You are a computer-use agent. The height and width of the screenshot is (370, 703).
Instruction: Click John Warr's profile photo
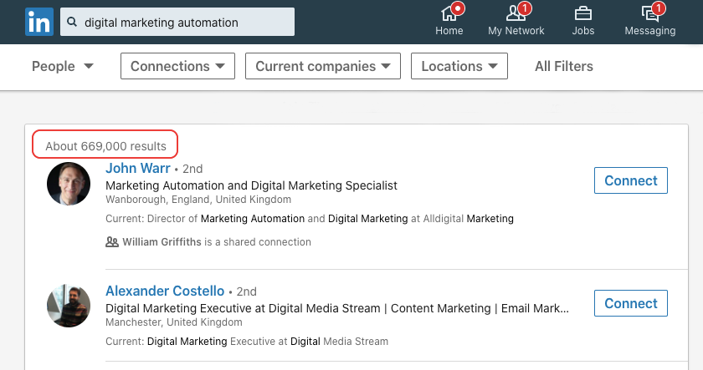(69, 184)
